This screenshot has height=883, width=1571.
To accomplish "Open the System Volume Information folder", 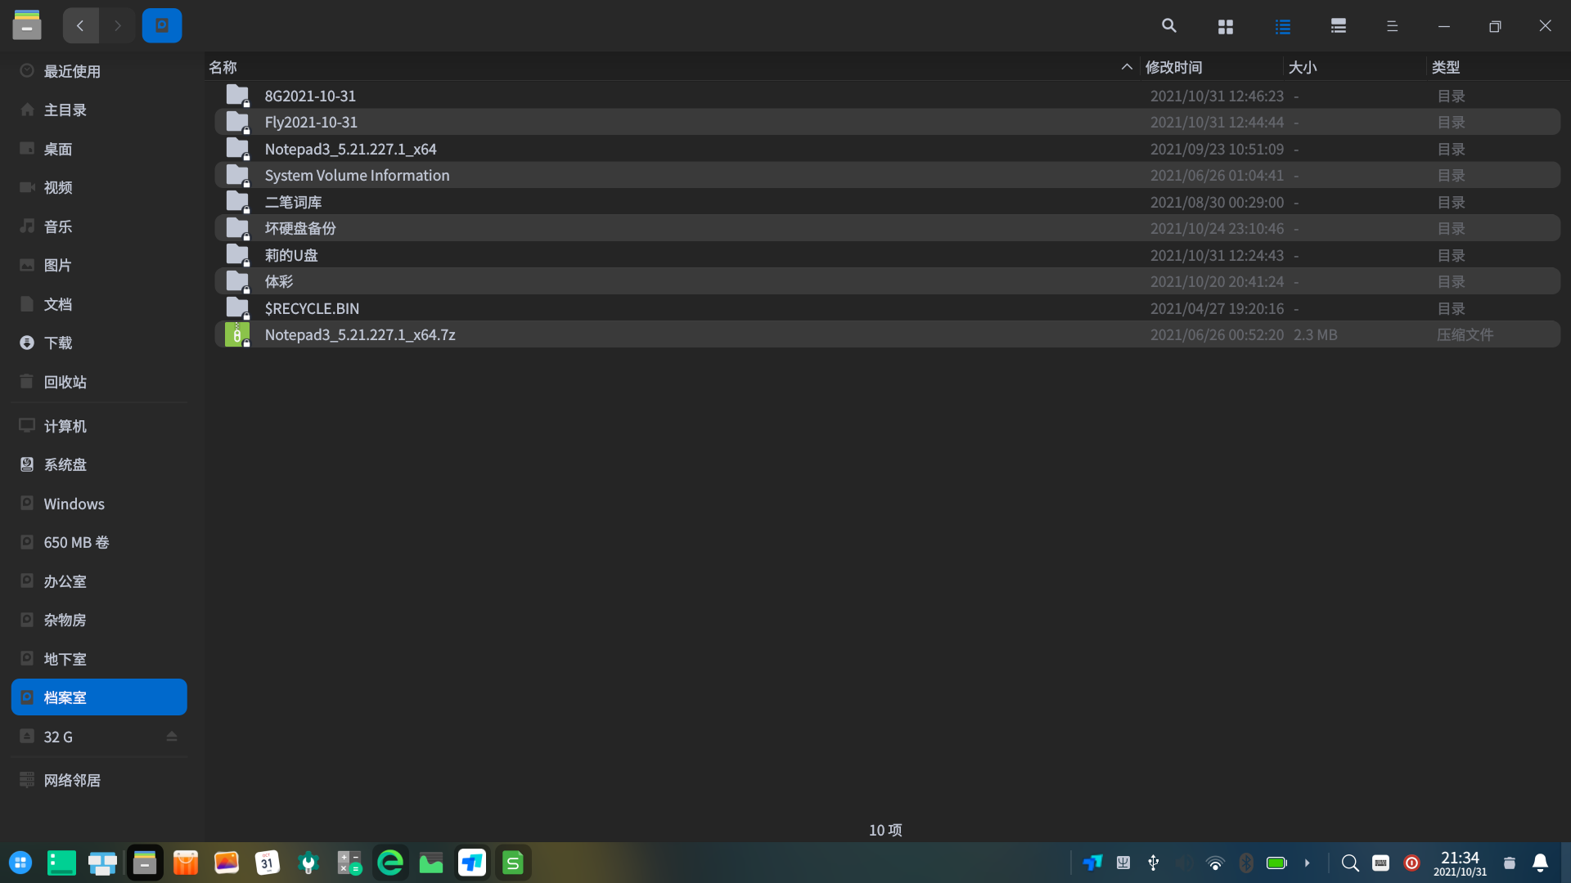I will coord(357,175).
